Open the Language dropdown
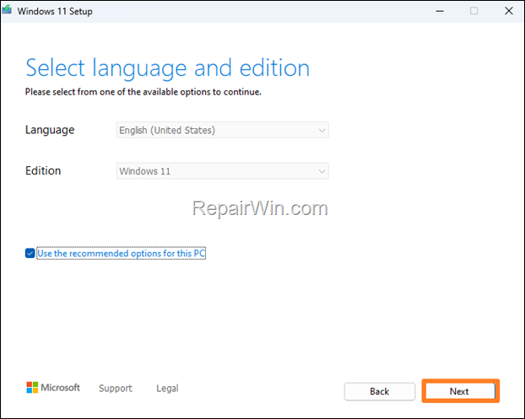This screenshot has width=525, height=419. [x=222, y=130]
